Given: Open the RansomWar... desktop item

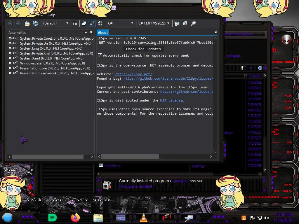Looking at the screenshot, I should click(102, 199).
